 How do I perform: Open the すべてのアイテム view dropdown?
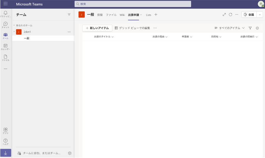230,28
